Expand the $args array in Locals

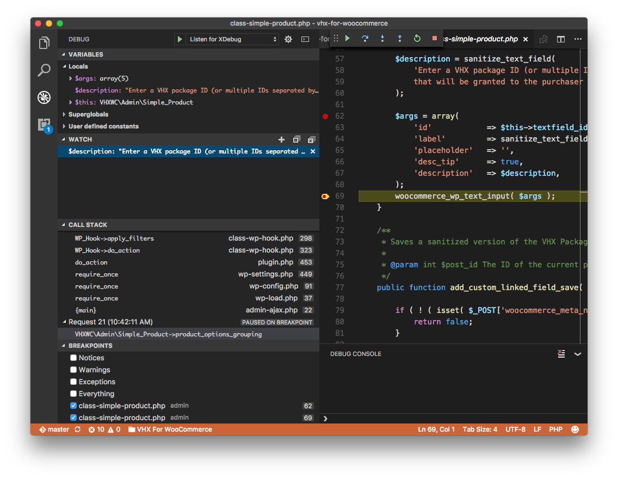[70, 78]
